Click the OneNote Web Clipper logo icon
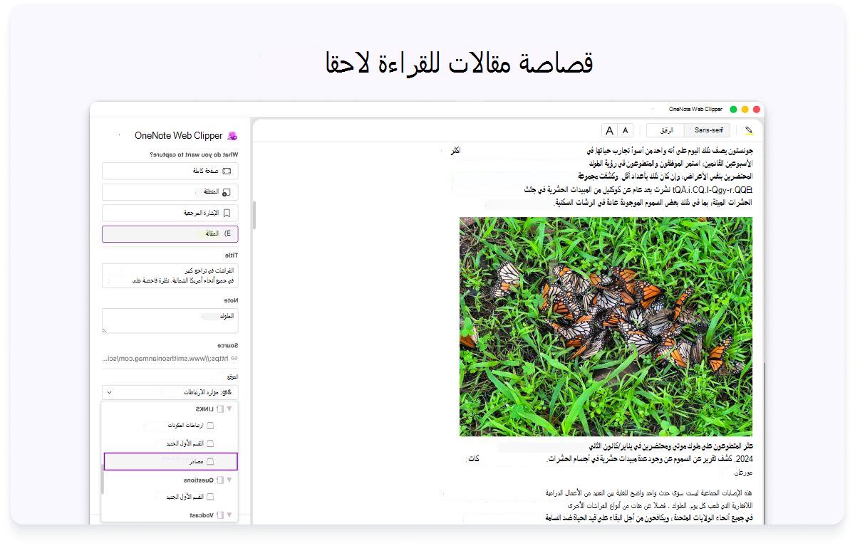855x548 pixels. 232,136
